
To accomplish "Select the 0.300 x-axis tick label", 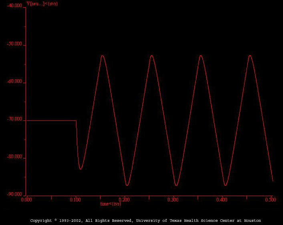I will click(173, 199).
